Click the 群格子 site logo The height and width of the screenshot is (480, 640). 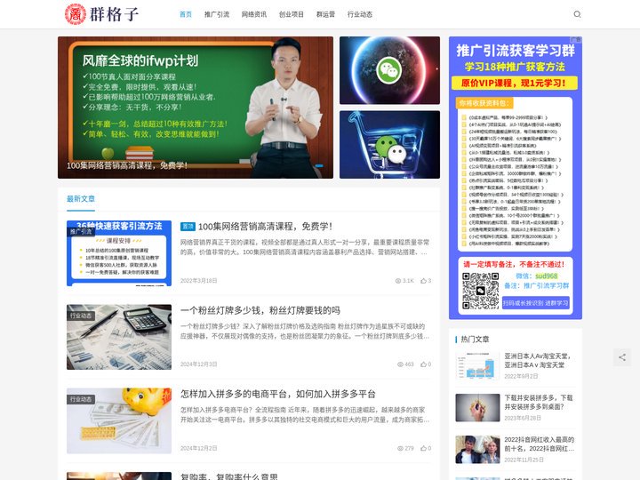tap(102, 14)
